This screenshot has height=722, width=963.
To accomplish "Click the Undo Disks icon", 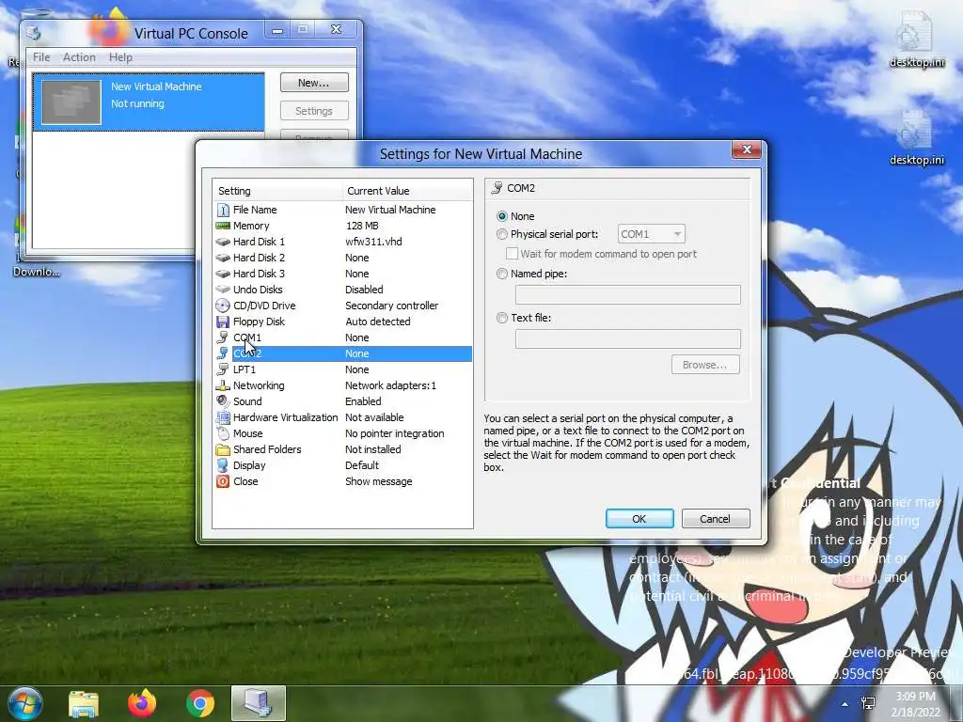I will point(223,290).
